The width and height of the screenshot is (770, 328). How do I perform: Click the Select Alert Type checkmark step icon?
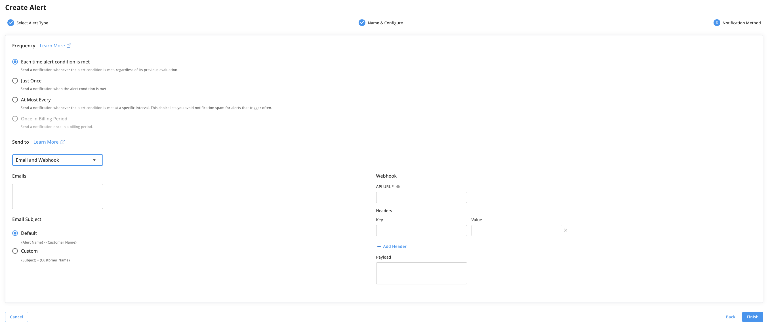click(x=11, y=23)
